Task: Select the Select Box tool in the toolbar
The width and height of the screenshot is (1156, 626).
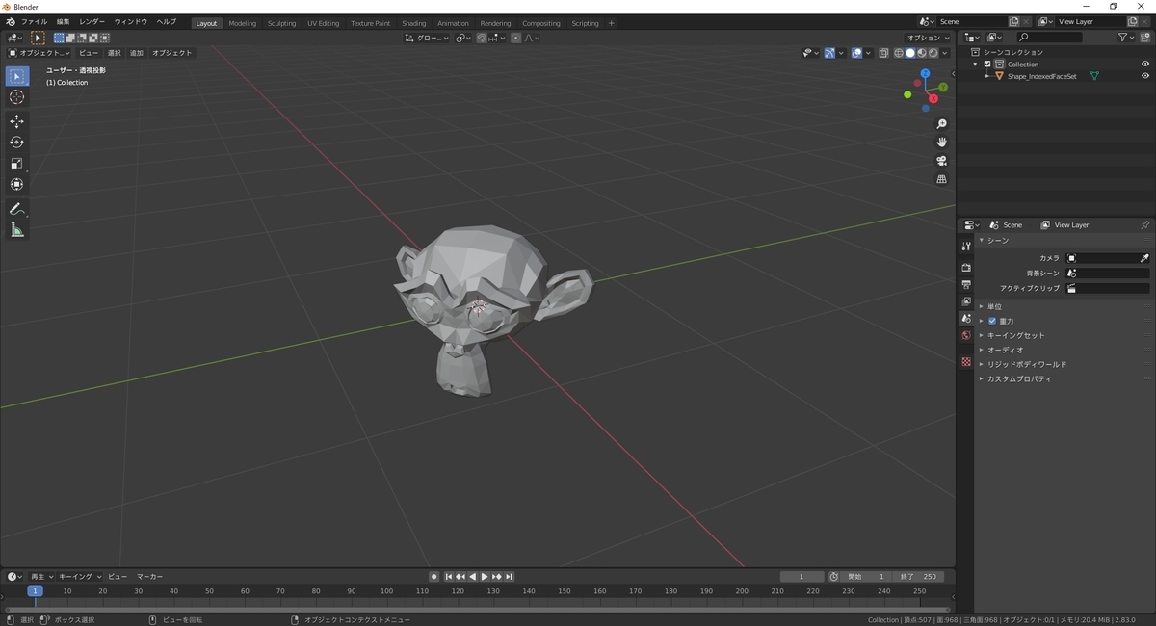Action: [x=17, y=76]
